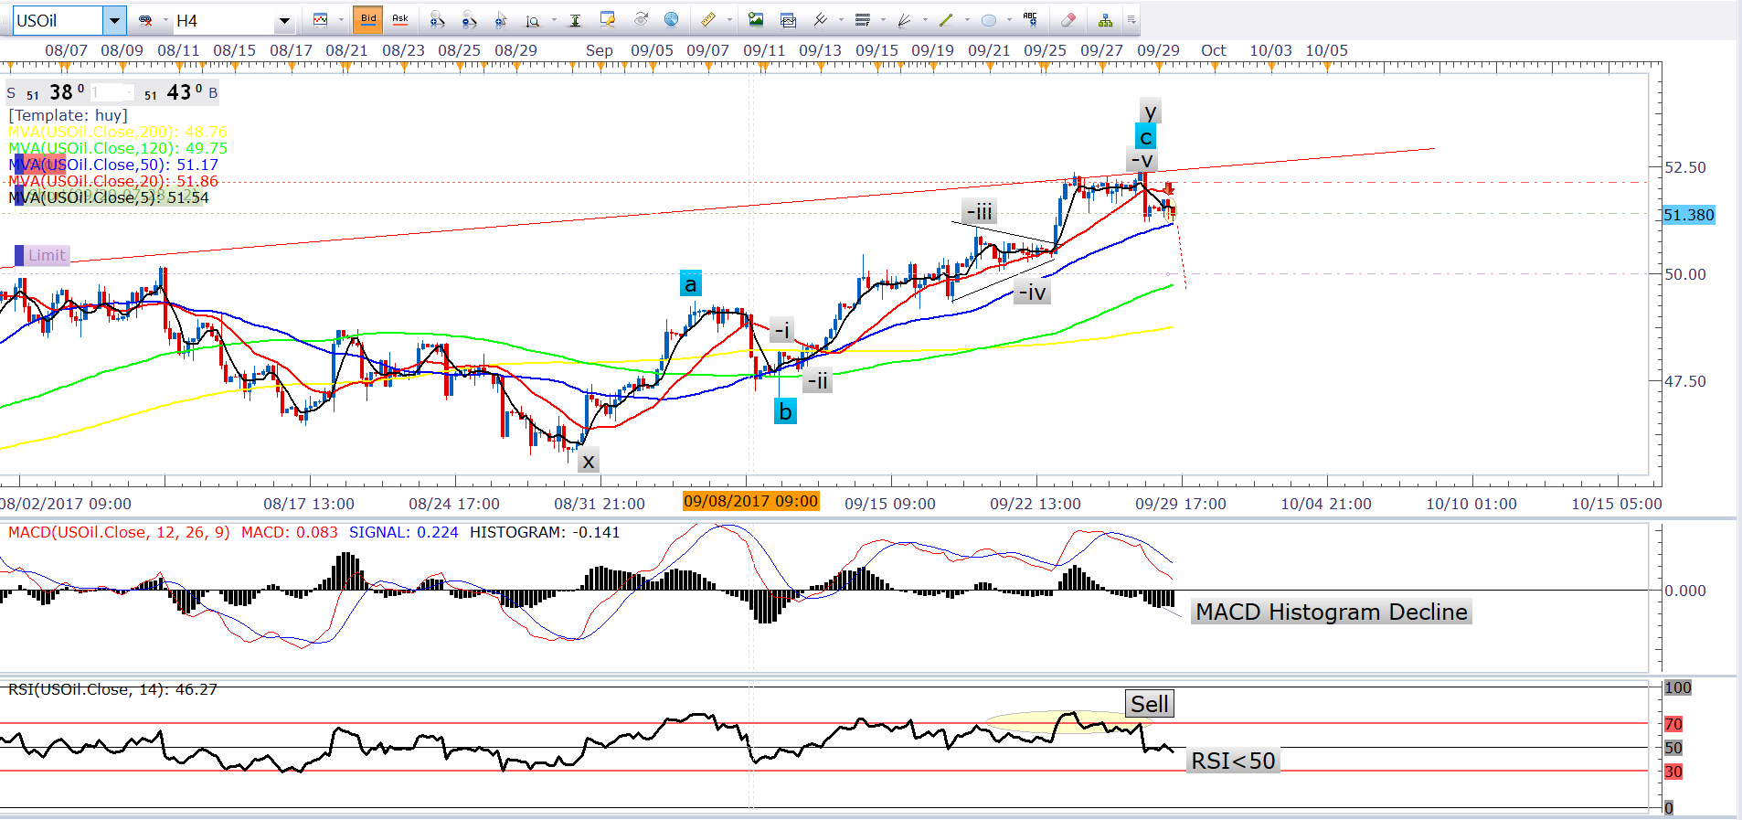1742x820 pixels.
Task: Select the ruler measurement tool
Action: tap(707, 19)
